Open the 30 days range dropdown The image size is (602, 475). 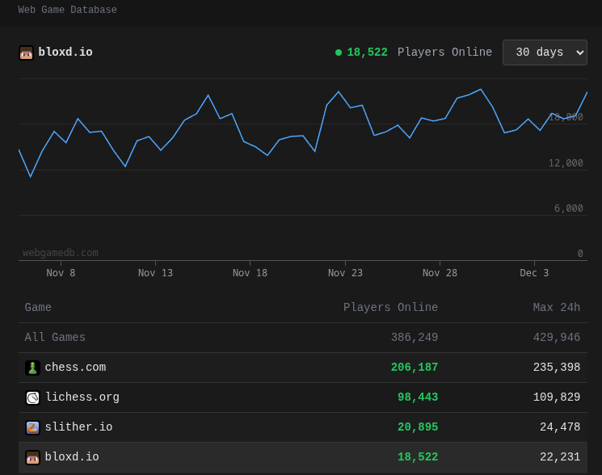(545, 53)
